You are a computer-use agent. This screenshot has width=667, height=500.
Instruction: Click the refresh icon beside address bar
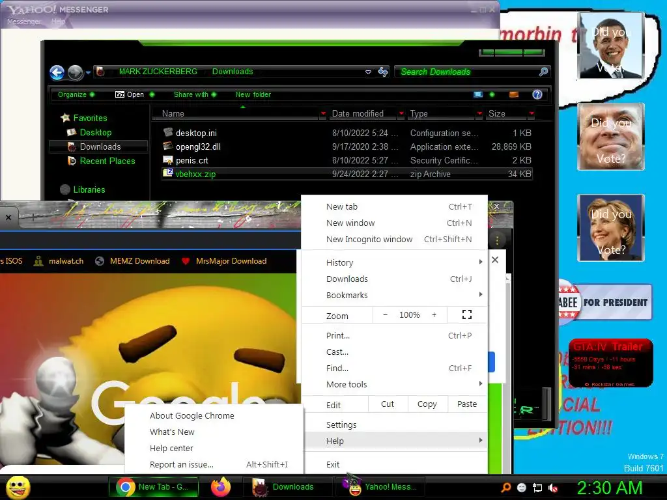click(x=383, y=72)
